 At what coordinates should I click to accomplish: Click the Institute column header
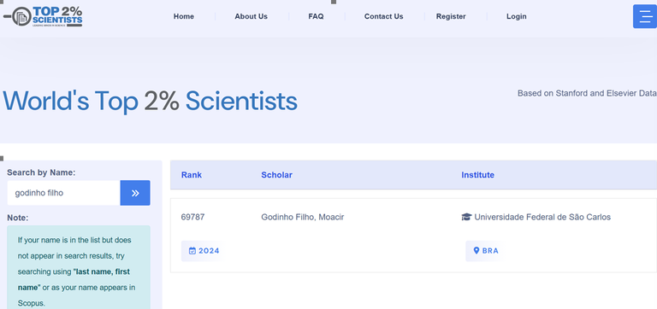click(477, 175)
